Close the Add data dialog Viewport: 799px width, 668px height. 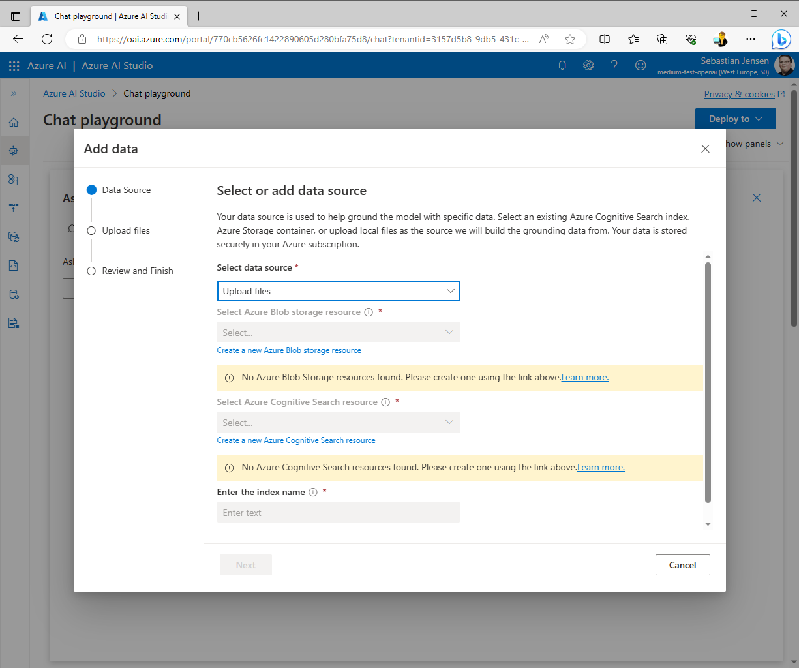705,149
